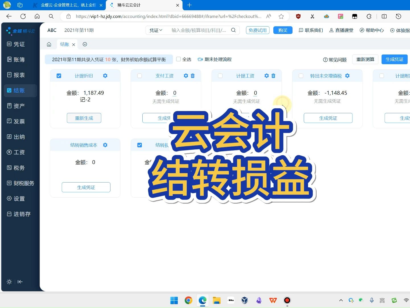Open the 凭证 search type dropdown
Screen dimensions: 410x308
pyautogui.click(x=156, y=30)
